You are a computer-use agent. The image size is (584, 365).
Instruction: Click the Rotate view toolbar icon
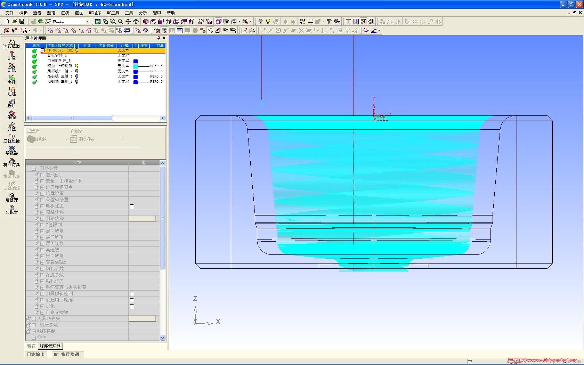tap(136, 21)
